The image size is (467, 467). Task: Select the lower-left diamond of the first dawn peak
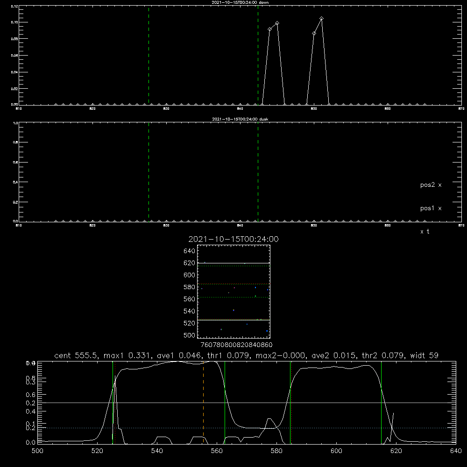(x=269, y=29)
